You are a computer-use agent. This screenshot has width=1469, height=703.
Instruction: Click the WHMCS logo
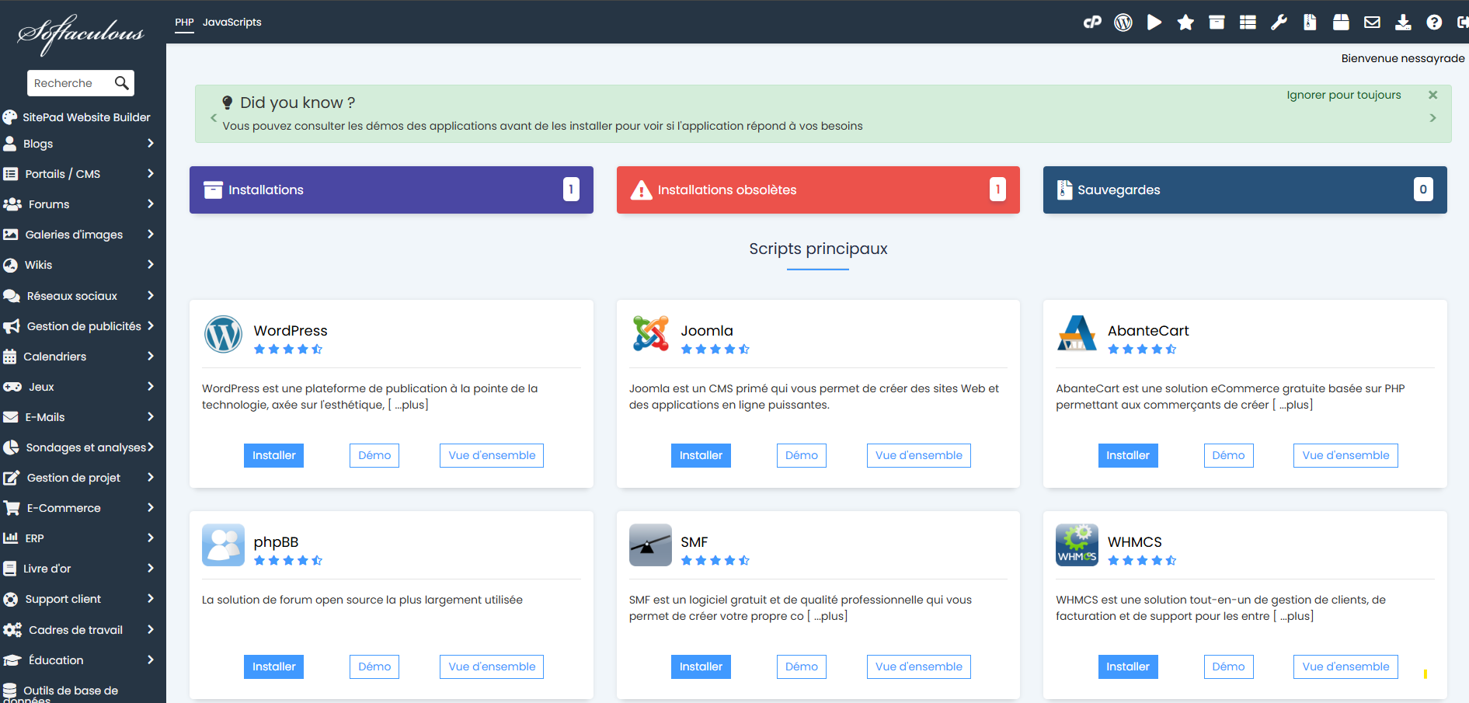pos(1077,545)
